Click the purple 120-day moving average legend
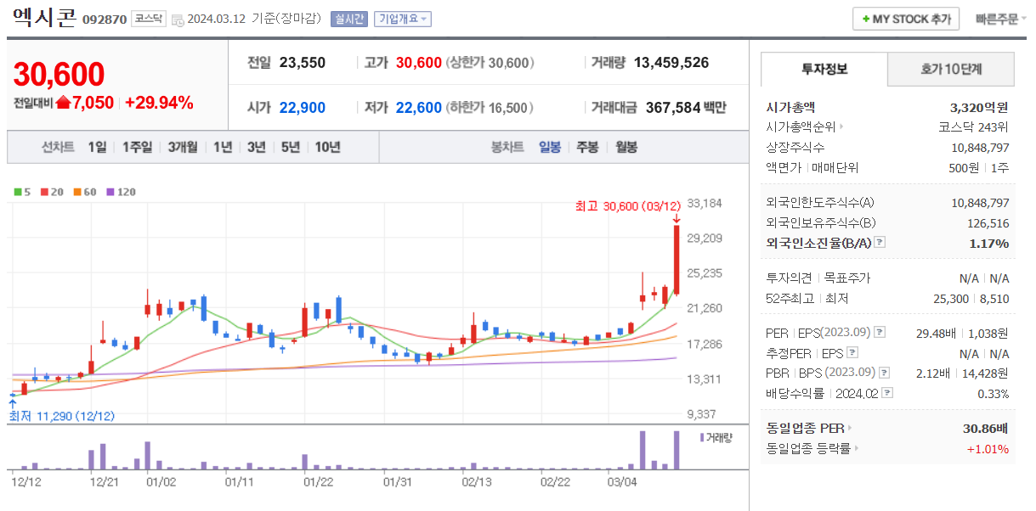The width and height of the screenshot is (1036, 511). pyautogui.click(x=120, y=192)
